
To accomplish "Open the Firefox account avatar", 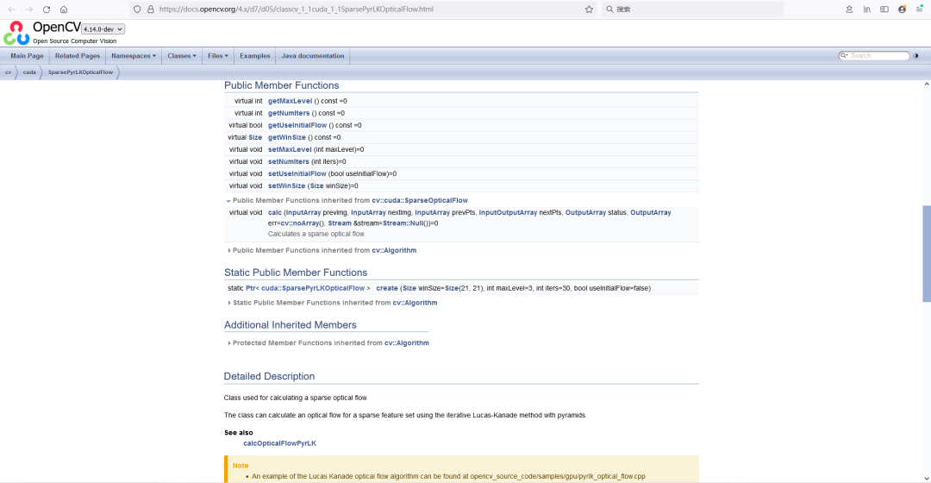I will point(902,9).
